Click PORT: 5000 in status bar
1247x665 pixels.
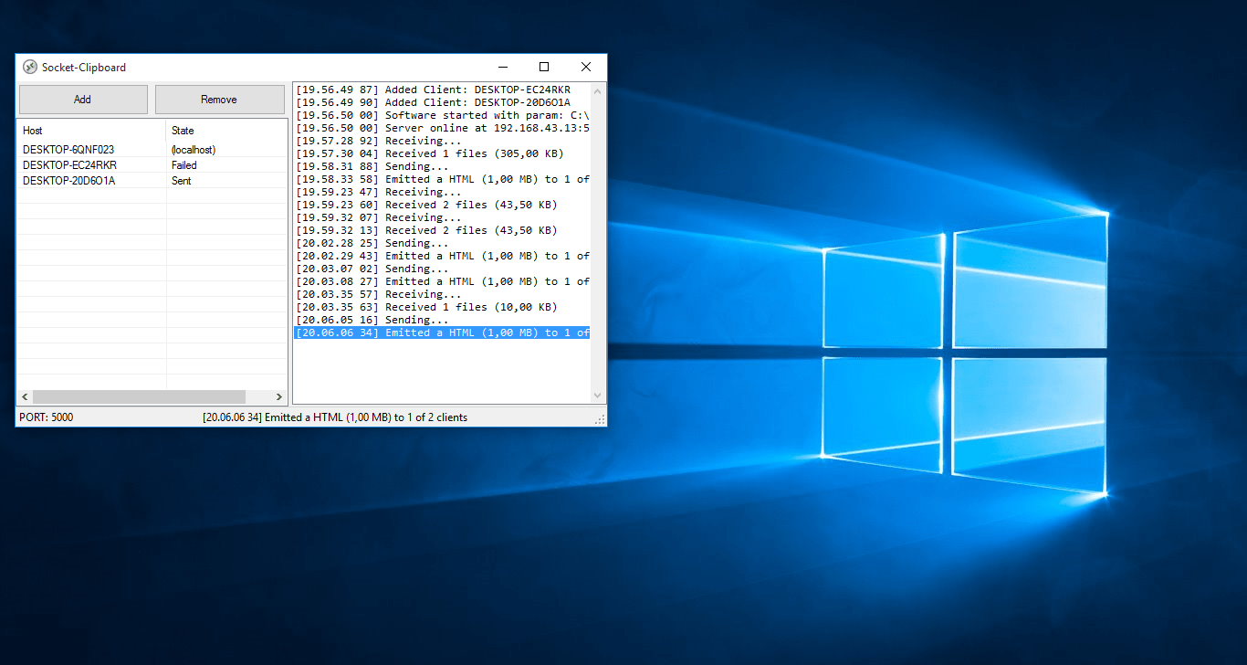click(x=46, y=417)
